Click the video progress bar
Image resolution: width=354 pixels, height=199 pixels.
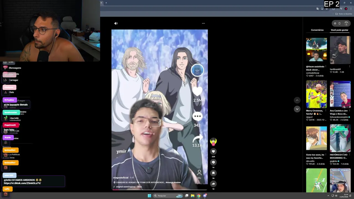pyautogui.click(x=160, y=190)
